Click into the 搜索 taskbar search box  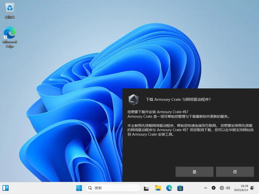(x=113, y=188)
